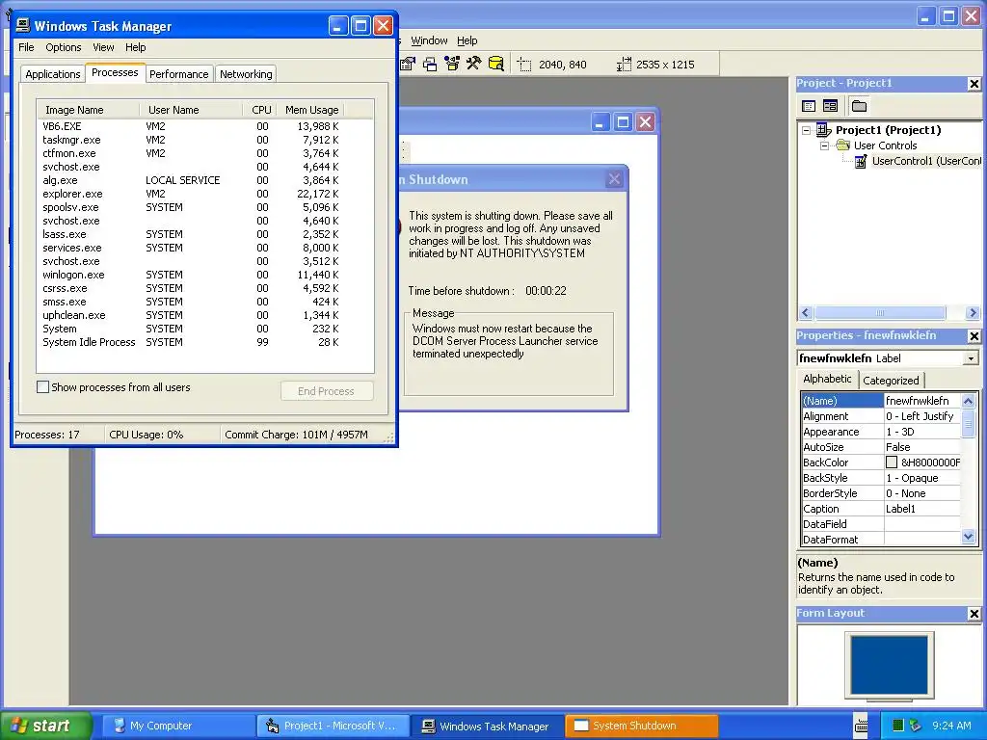
Task: Click the form size icon beside 2535 x 1215
Action: click(624, 65)
